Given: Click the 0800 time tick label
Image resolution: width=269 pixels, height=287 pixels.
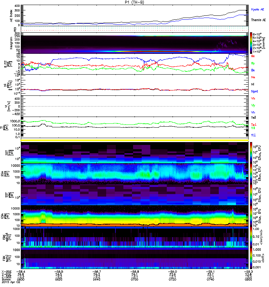Looking at the screenshot, I should [x=248, y=279].
